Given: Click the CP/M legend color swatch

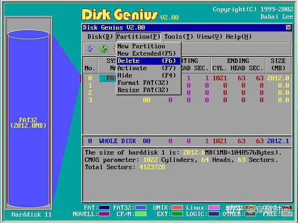Looking at the screenshot, I should (141, 214).
